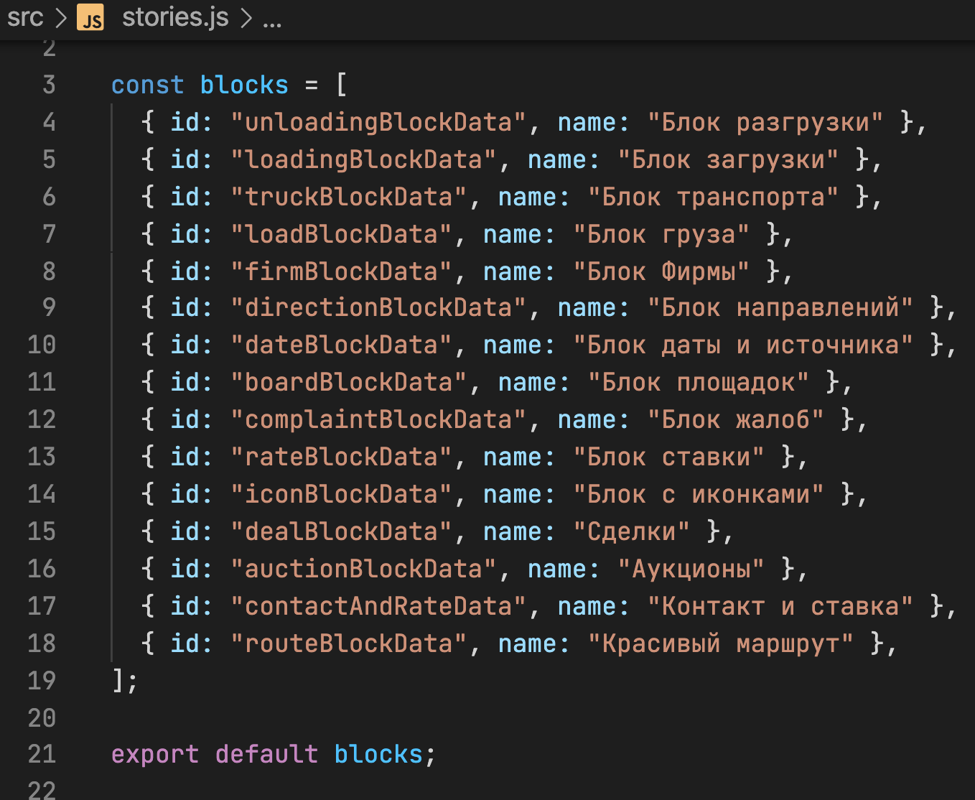The image size is (975, 800).
Task: Click the "Блок транспорта" string value
Action: [713, 197]
